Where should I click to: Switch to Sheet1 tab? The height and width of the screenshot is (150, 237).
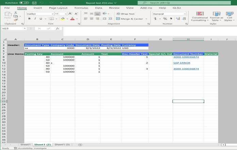click(26, 145)
